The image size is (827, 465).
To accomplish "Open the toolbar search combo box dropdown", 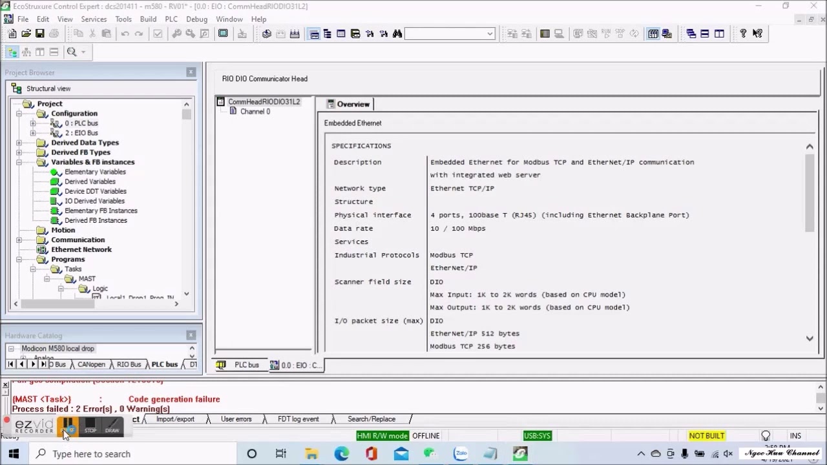I will (x=490, y=34).
